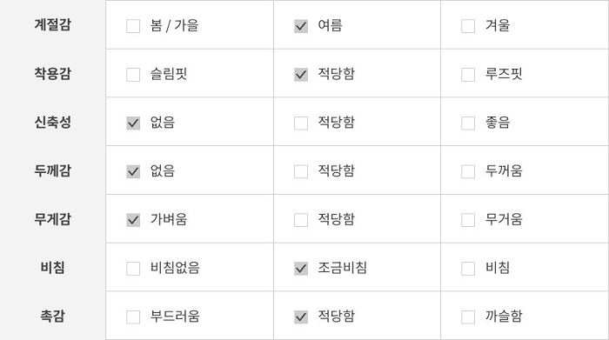Select the 슬림핏 fit checkbox
This screenshot has width=609, height=340.
(133, 75)
